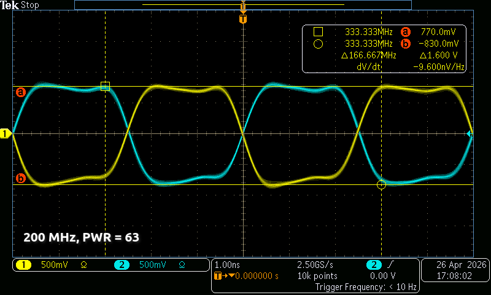Click the waveform record overview bar at top

click(x=243, y=5)
